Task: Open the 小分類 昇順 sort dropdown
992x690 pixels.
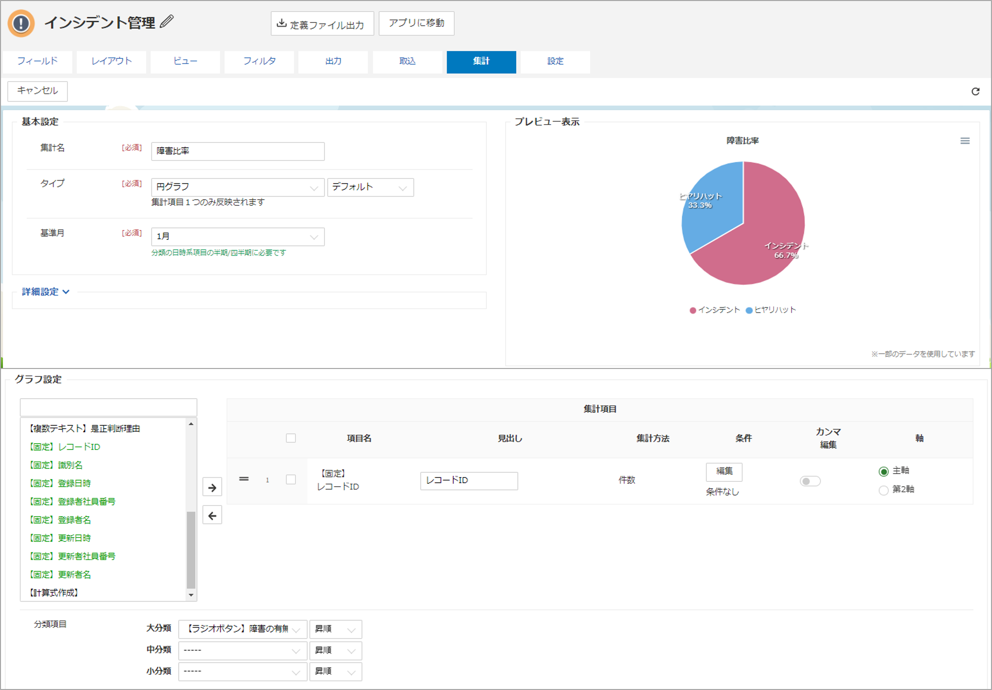Action: 336,672
